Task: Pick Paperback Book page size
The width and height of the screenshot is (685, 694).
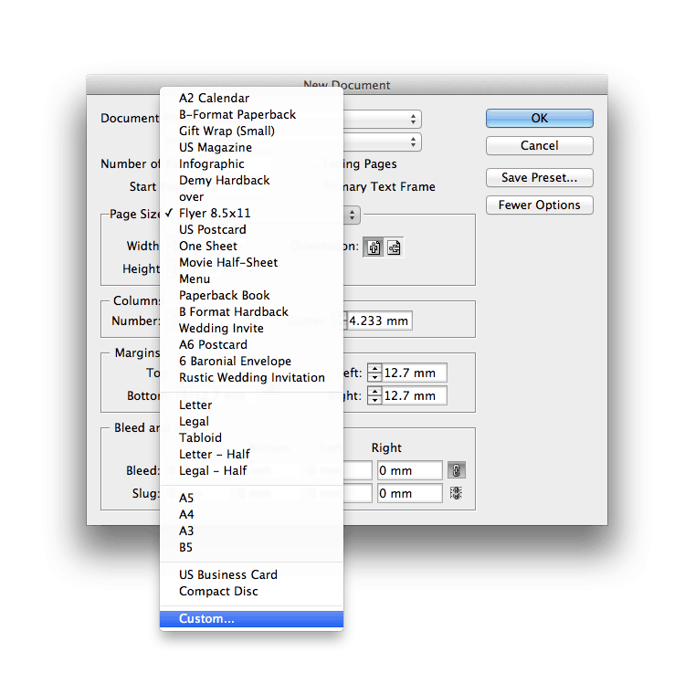Action: (251, 295)
